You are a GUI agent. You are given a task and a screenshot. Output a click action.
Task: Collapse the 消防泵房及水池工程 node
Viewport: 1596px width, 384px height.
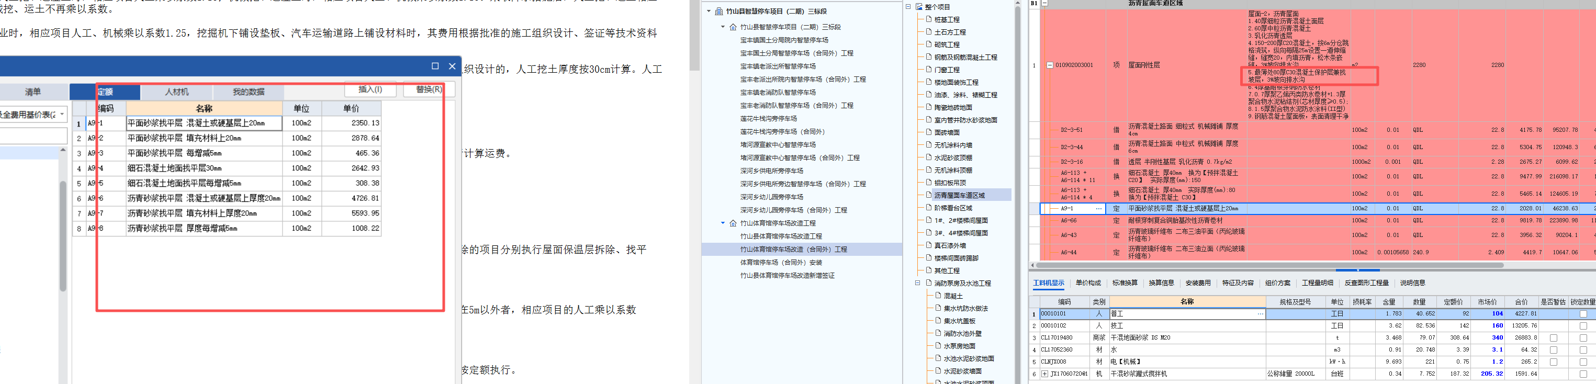click(918, 283)
